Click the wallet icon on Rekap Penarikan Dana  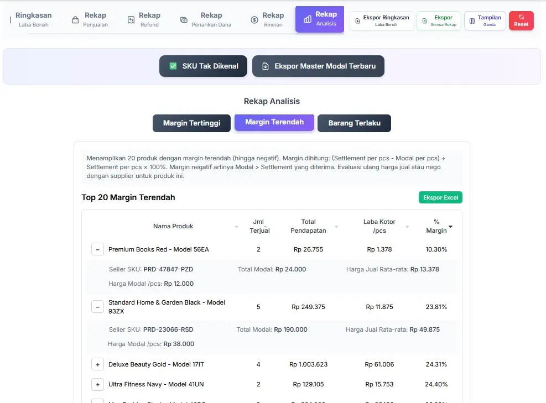coord(184,20)
